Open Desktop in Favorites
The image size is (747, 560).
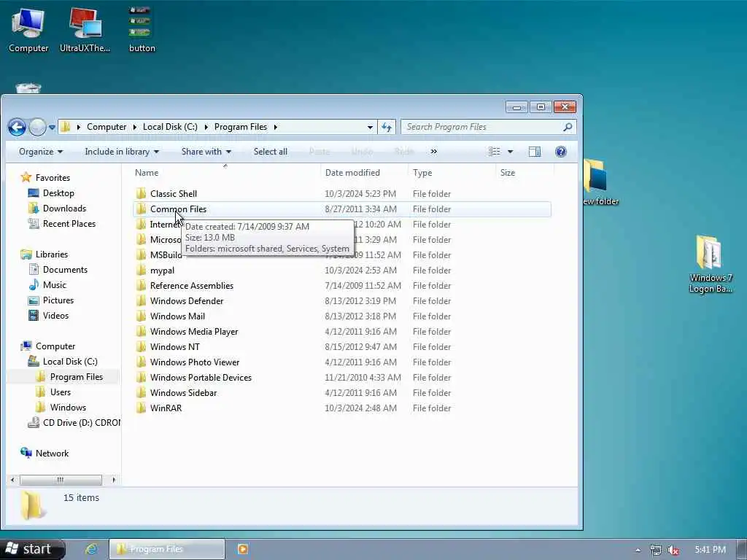click(x=58, y=192)
